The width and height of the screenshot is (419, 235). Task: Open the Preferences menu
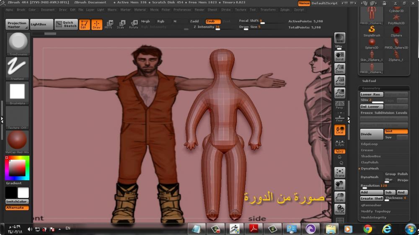[182, 10]
